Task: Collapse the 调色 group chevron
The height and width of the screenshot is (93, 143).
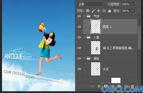Action: pos(85,58)
